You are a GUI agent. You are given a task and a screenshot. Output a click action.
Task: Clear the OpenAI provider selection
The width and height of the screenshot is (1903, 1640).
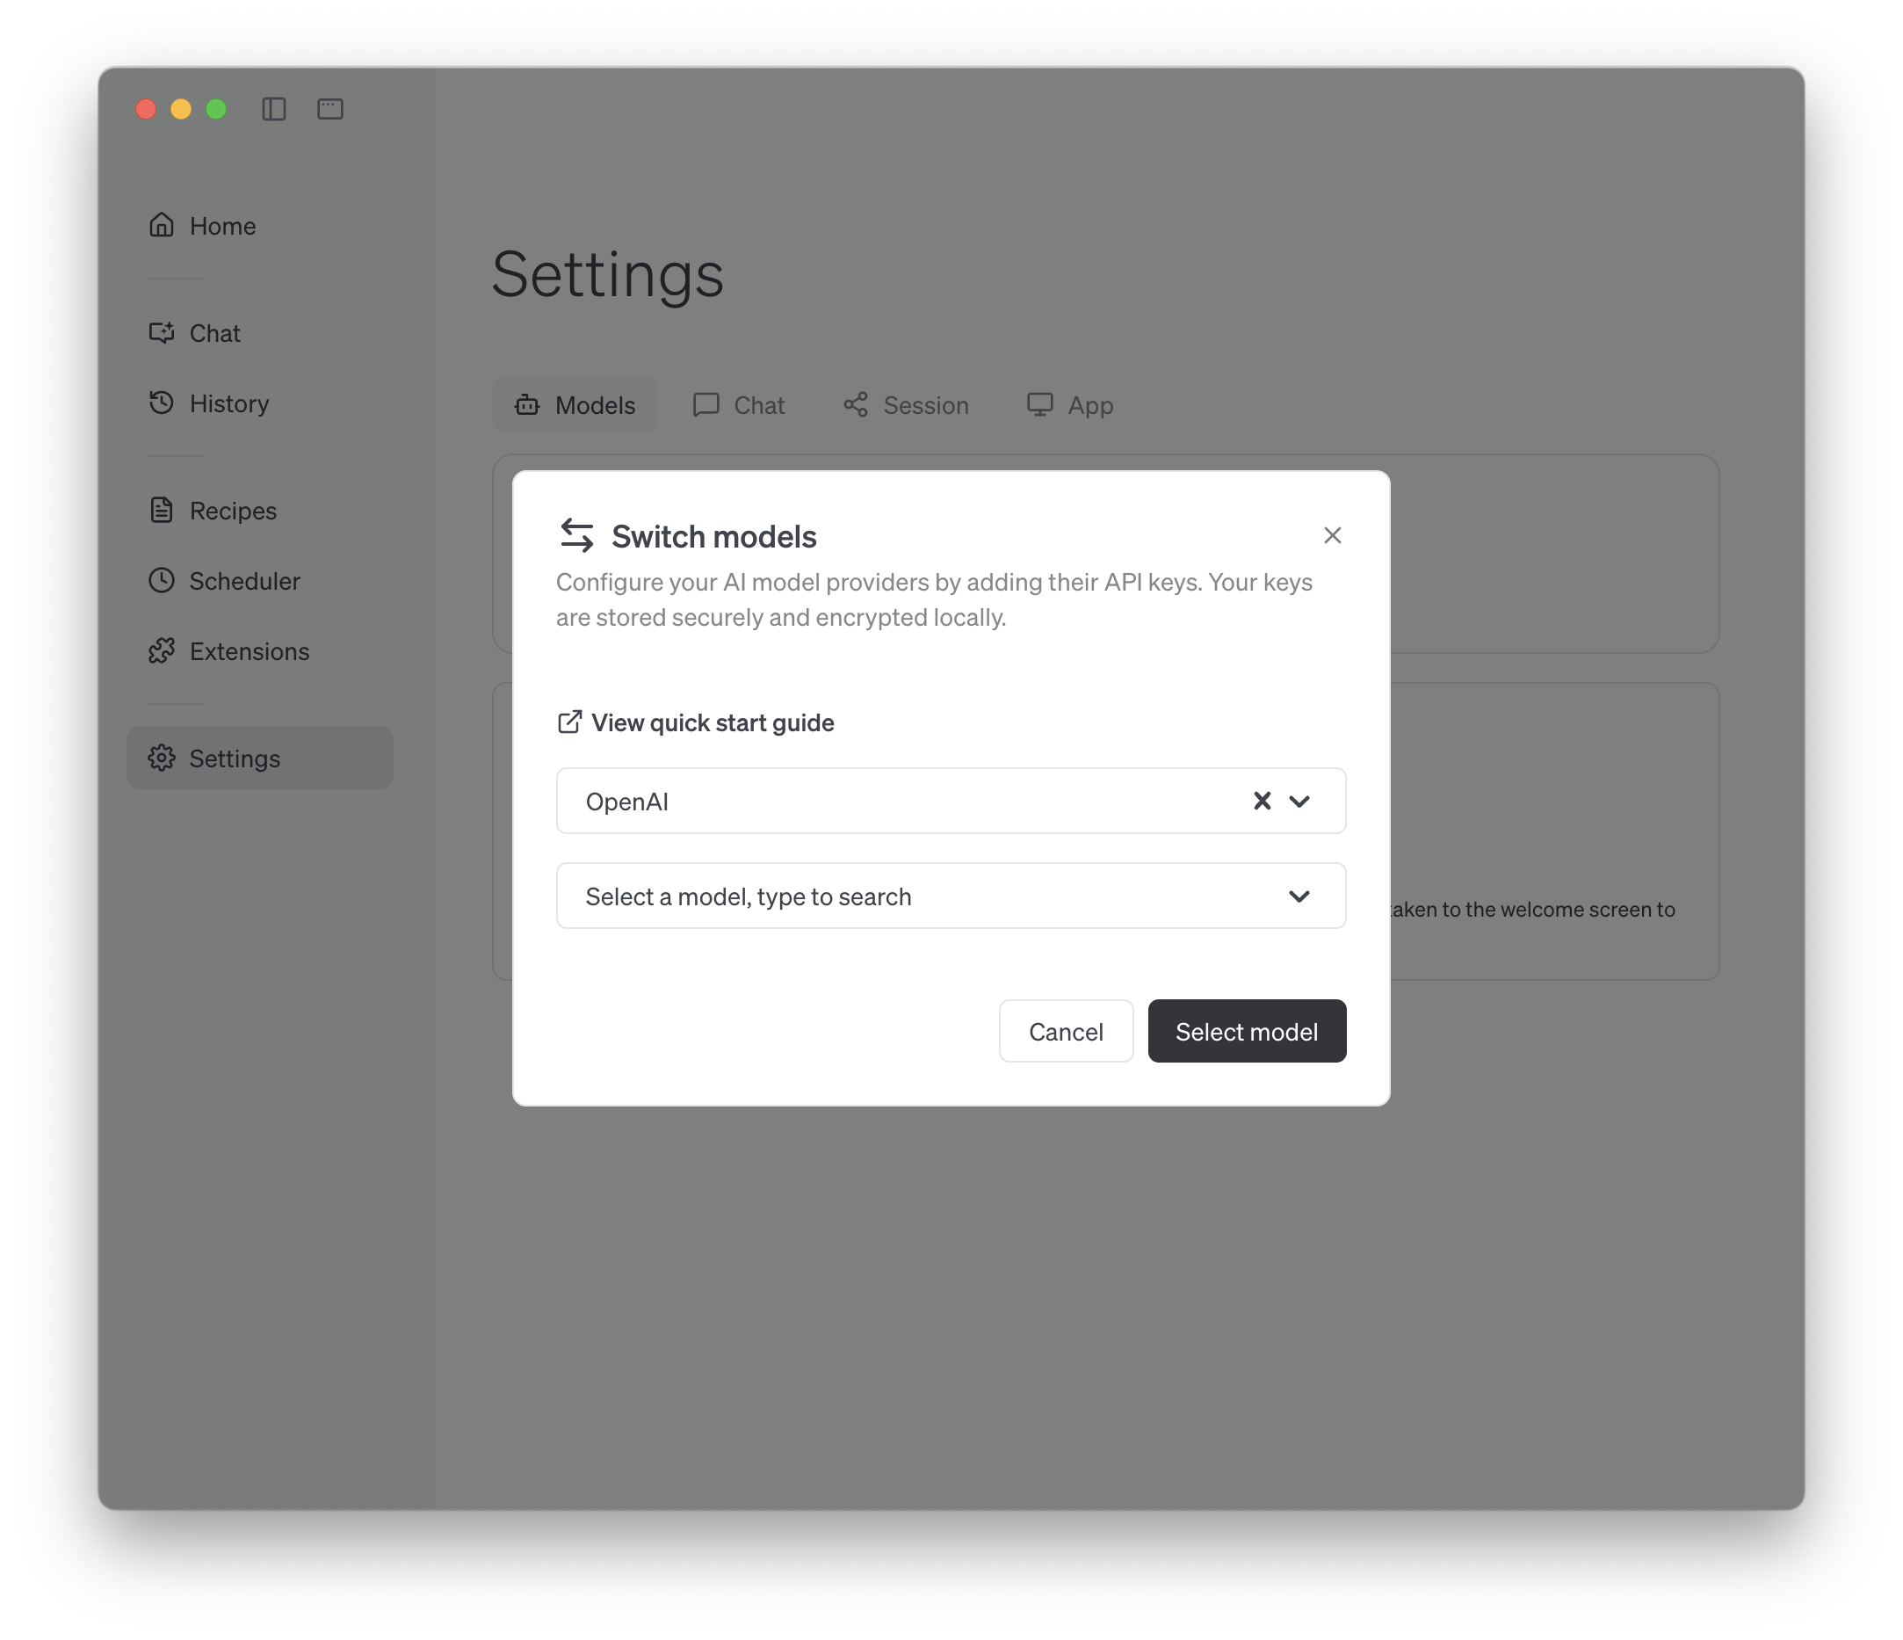(1262, 802)
